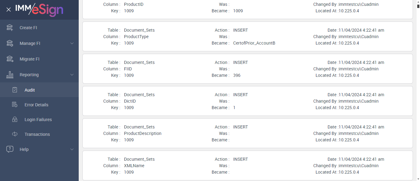
Task: Click the Audit clipboard icon
Action: 15,90
